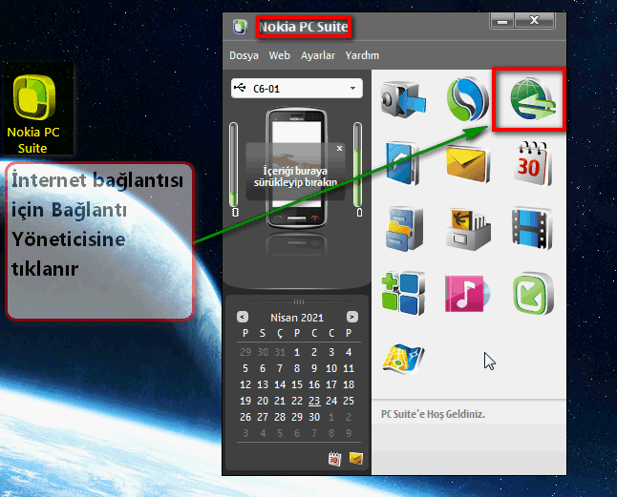Open the Yardım menu
This screenshot has height=497, width=617.
click(362, 55)
